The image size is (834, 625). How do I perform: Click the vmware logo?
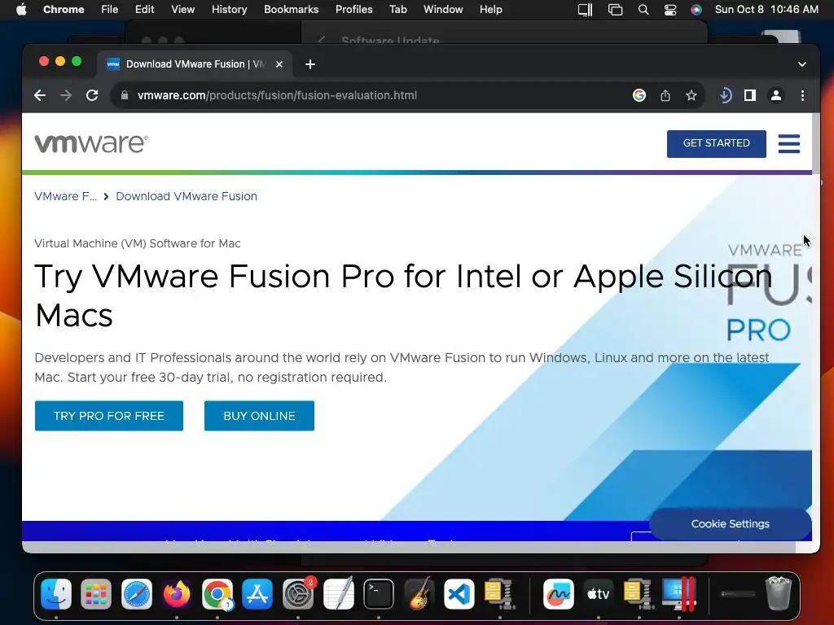pyautogui.click(x=91, y=143)
